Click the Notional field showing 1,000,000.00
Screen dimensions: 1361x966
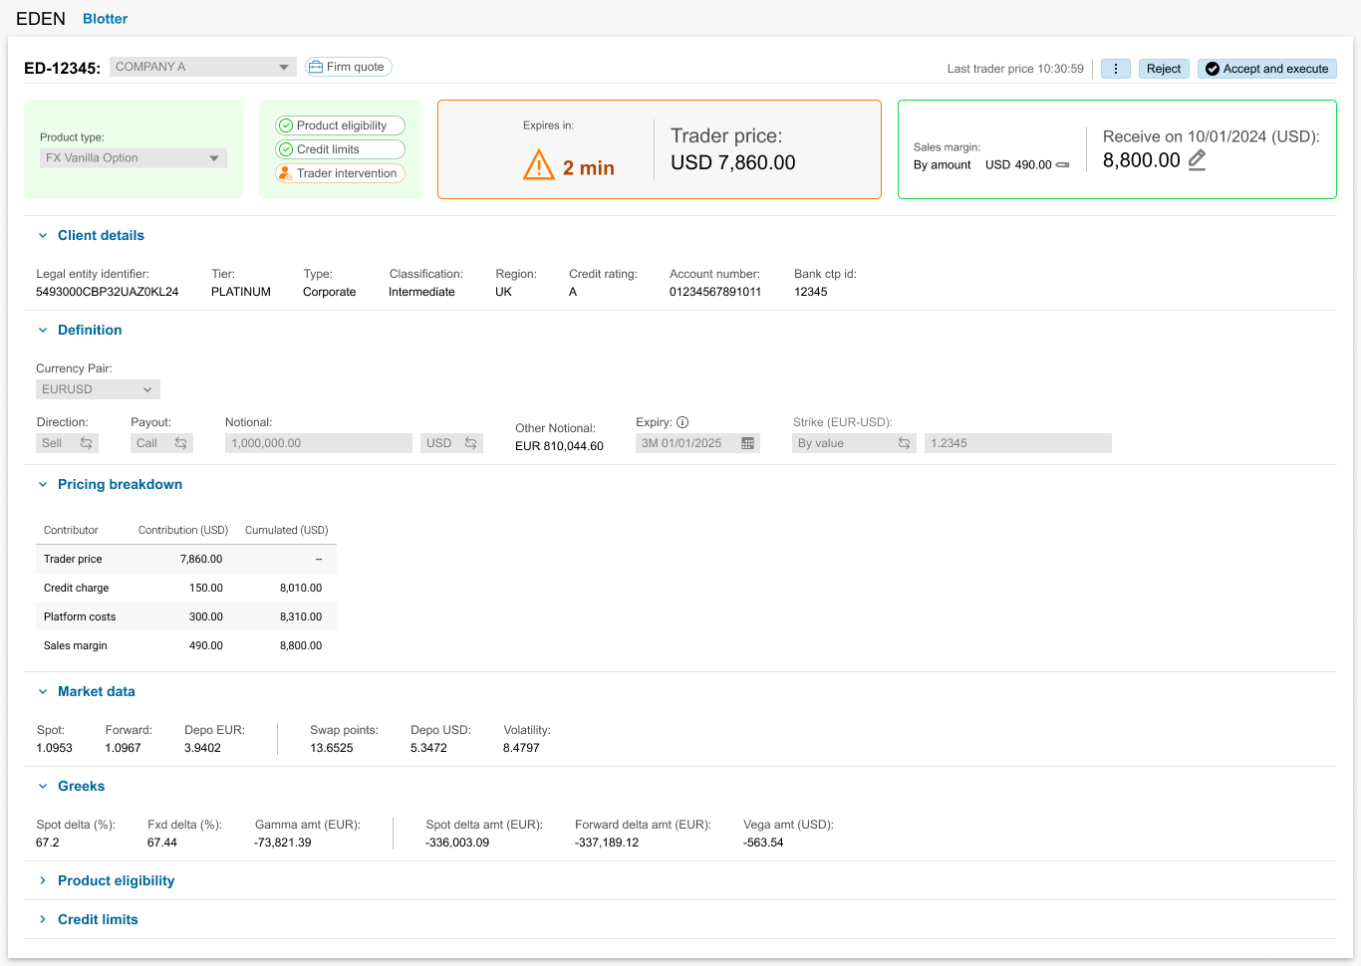click(x=319, y=443)
